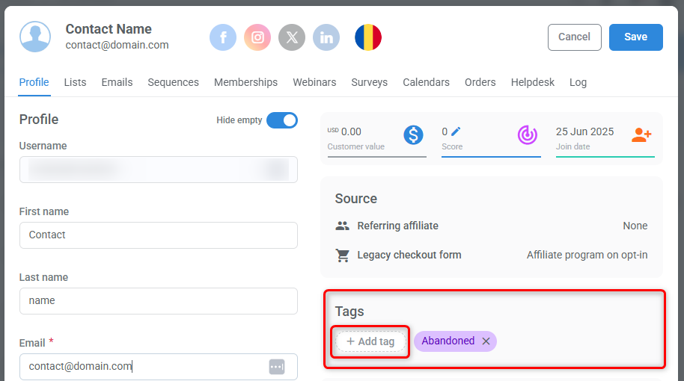This screenshot has width=684, height=381.
Task: Click the Cancel button
Action: tap(575, 37)
